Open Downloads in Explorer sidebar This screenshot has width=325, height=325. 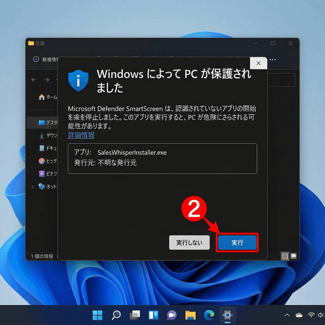pos(48,136)
